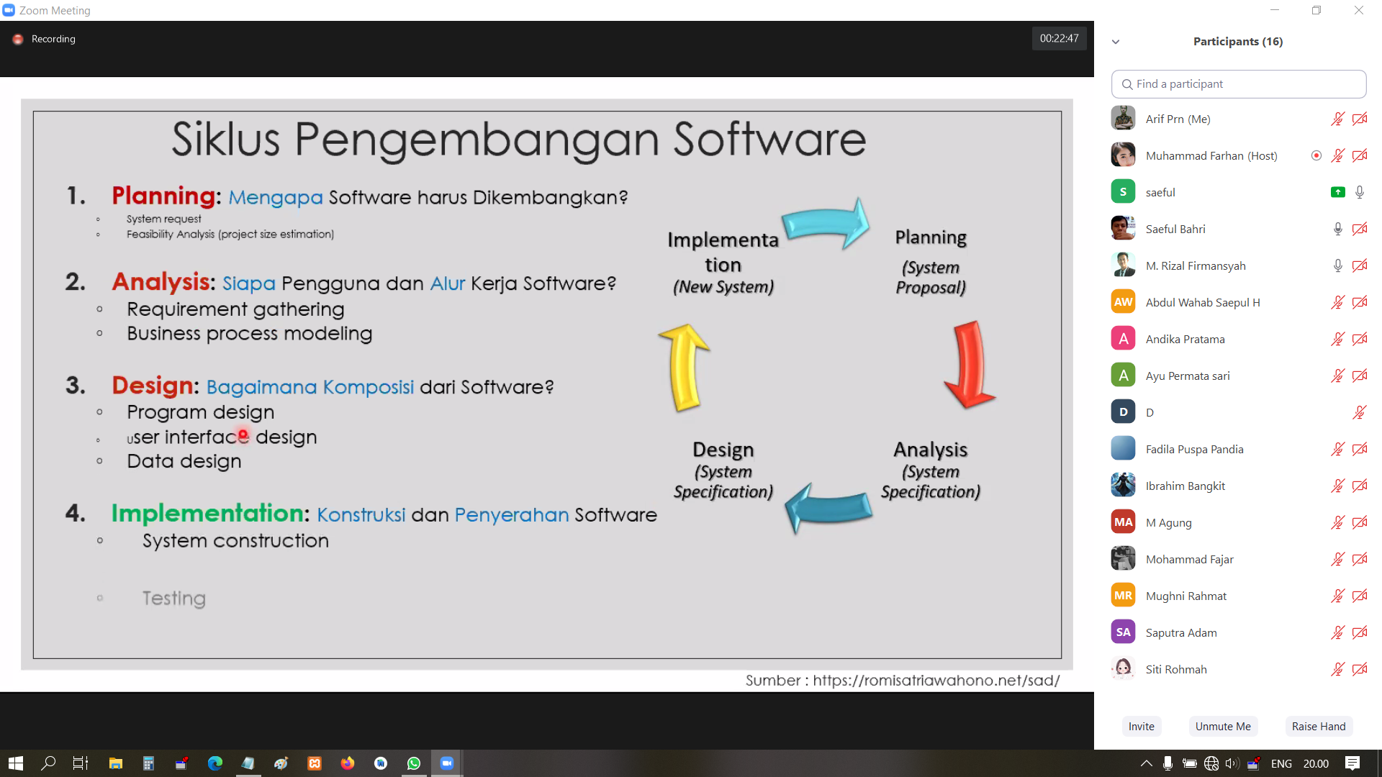
Task: Click Saeful Bahri video-off icon
Action: (1360, 229)
